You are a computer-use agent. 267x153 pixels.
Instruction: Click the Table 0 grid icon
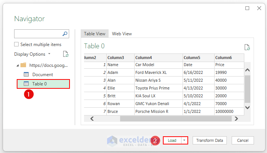(x=26, y=84)
